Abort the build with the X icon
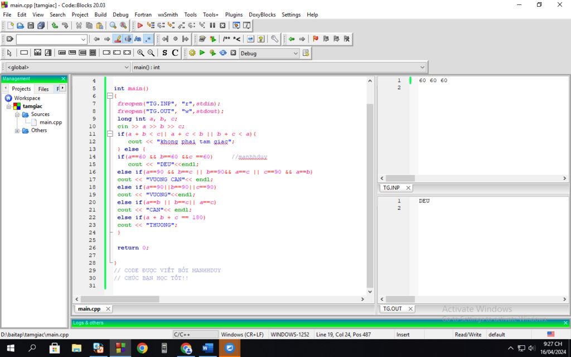This screenshot has height=357, width=571. [234, 53]
